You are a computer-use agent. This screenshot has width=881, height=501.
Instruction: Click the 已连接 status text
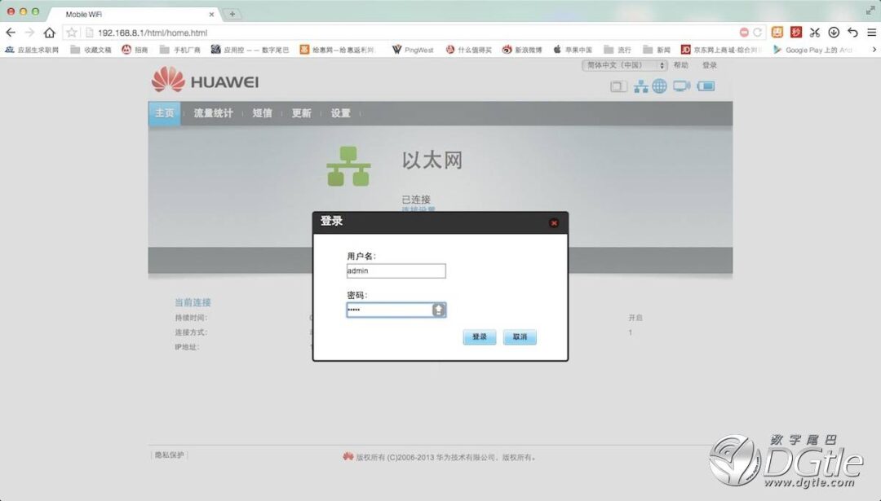pos(416,199)
